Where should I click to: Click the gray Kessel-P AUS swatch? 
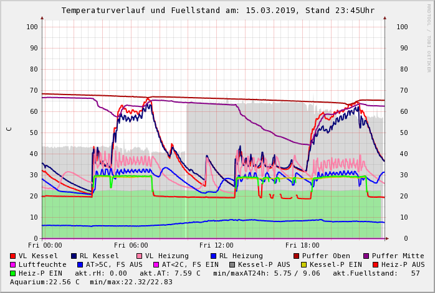pos(231,264)
